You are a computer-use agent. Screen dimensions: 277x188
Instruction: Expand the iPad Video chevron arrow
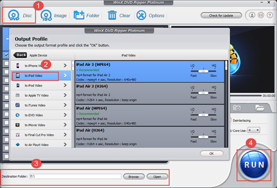coord(65,75)
